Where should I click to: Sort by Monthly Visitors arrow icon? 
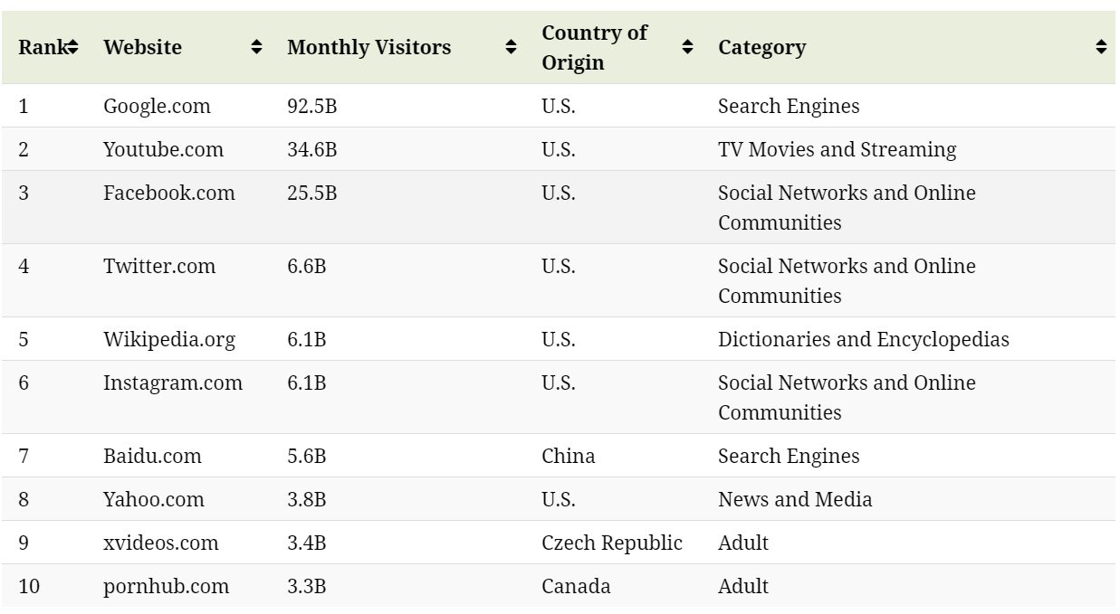coord(511,47)
